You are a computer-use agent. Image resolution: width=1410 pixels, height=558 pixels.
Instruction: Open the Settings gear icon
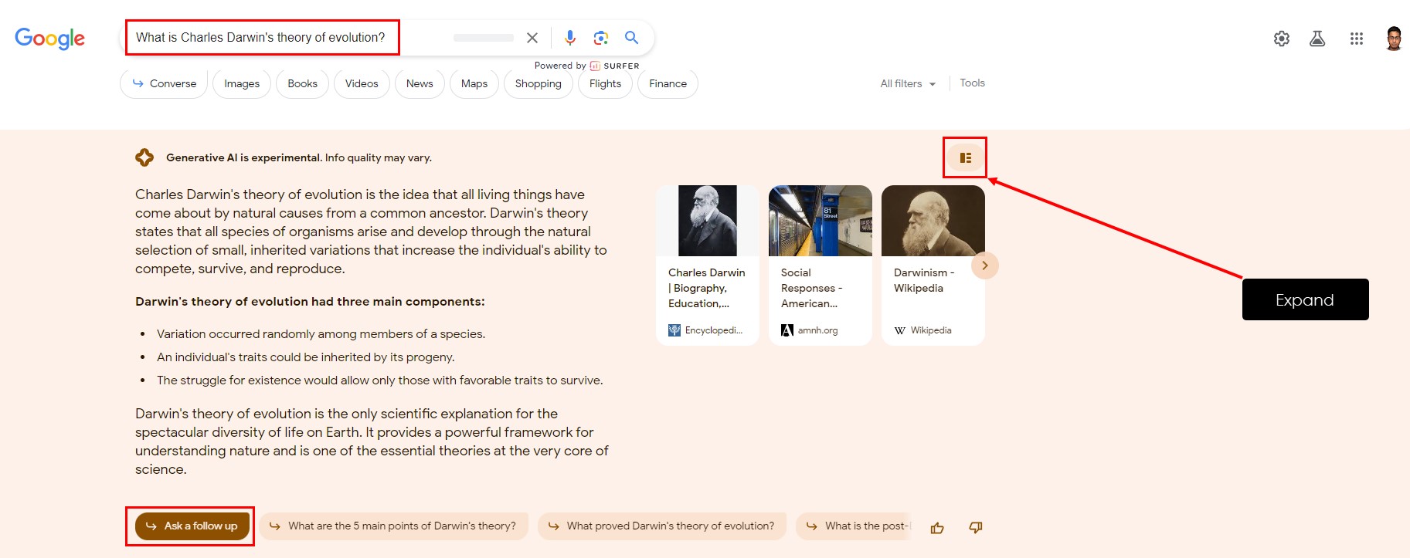pyautogui.click(x=1282, y=39)
